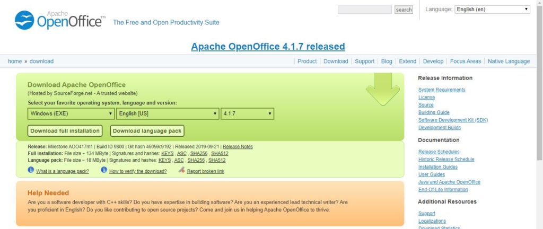The image size is (543, 229).
Task: Open End-Of-Life Information link
Action: (x=443, y=190)
